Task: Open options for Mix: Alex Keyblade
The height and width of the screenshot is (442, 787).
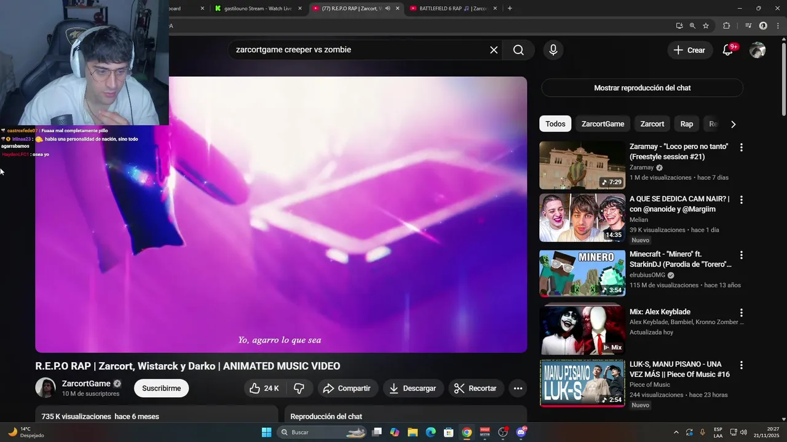Action: pos(741,312)
